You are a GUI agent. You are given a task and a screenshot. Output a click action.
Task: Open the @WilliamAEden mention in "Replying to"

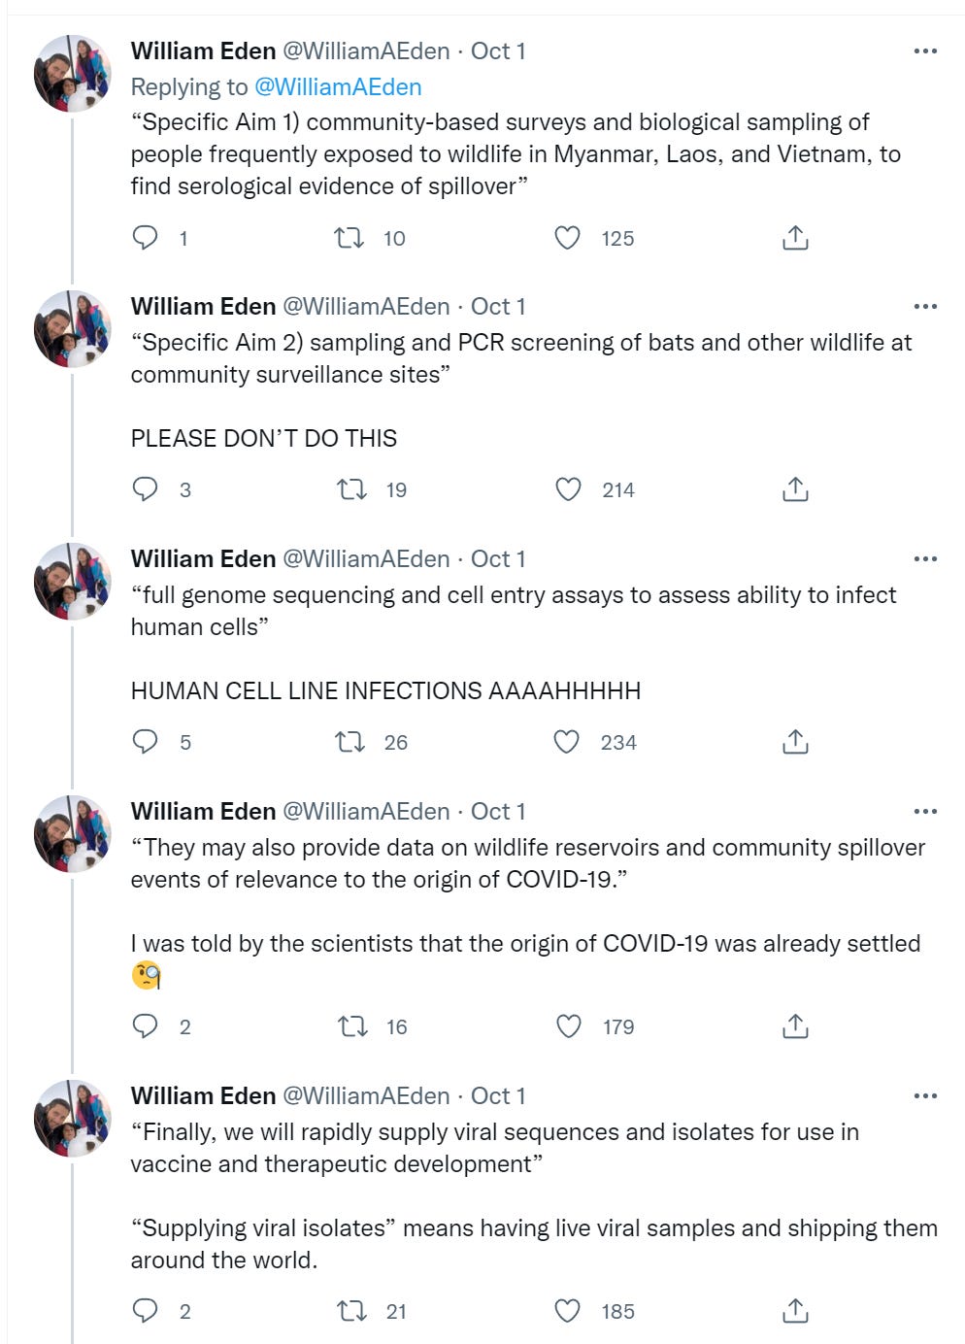coord(338,86)
